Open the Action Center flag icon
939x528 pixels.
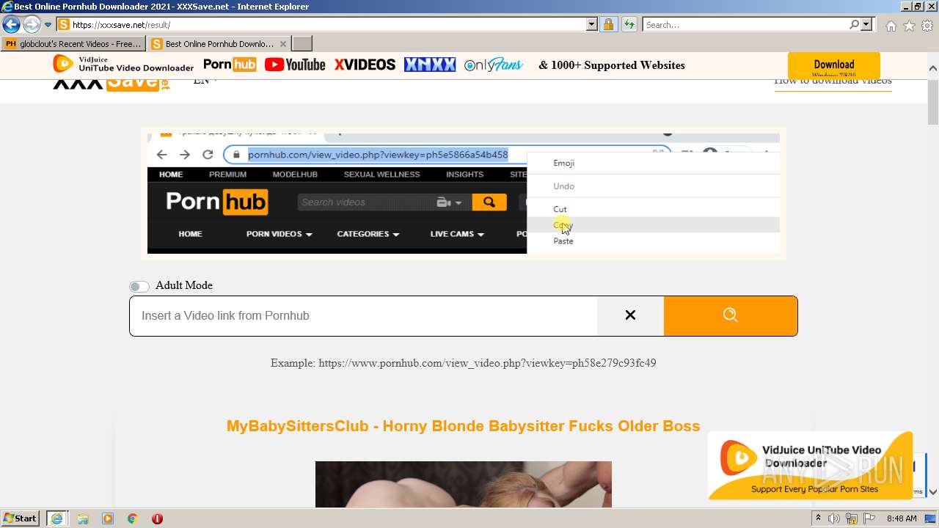(x=868, y=518)
